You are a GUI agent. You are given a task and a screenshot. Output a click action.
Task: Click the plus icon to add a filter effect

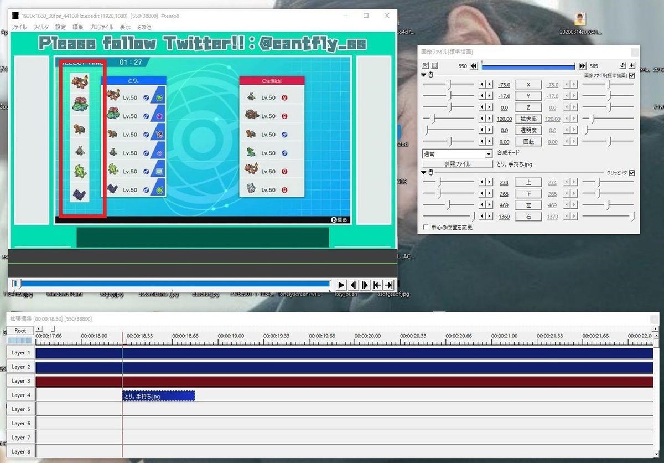pyautogui.click(x=632, y=65)
